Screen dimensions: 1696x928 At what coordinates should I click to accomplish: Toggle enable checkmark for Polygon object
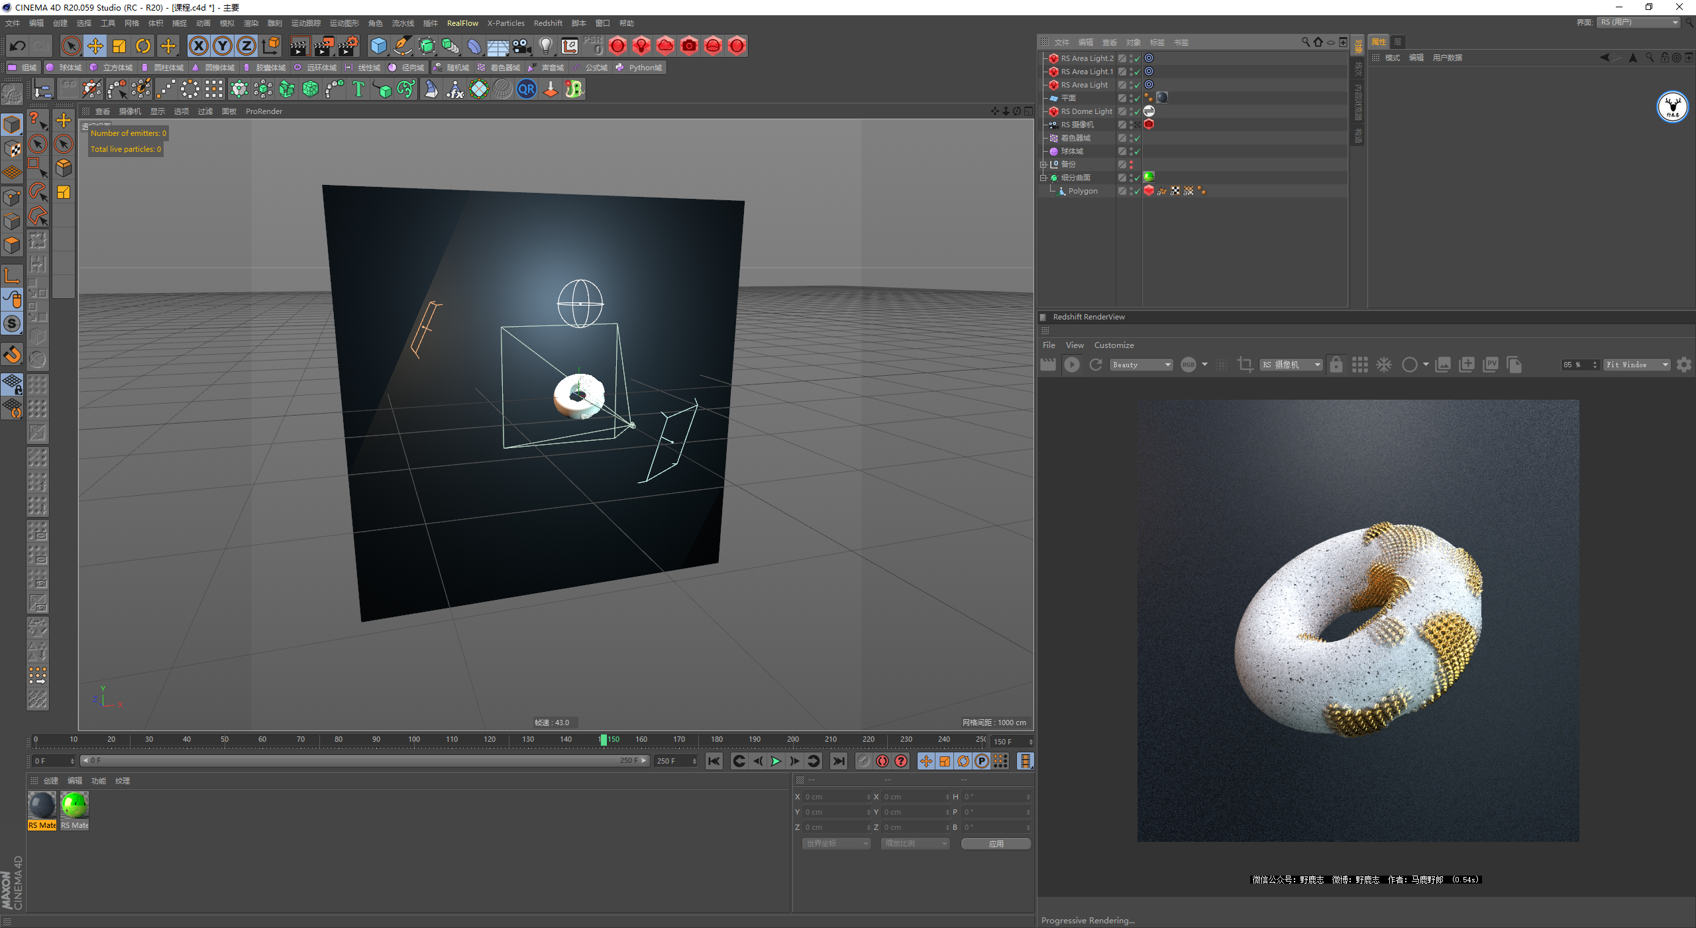[1137, 191]
